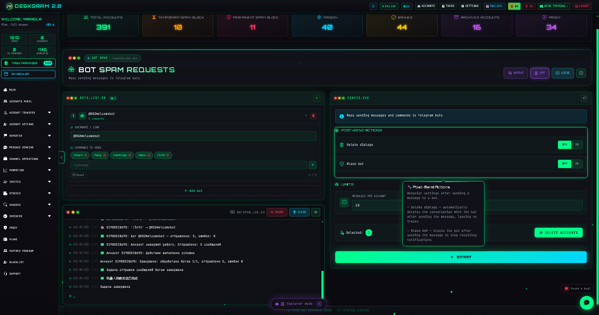The width and height of the screenshot is (599, 315).
Task: Switch Delete dialogs to ON
Action: pos(577,145)
